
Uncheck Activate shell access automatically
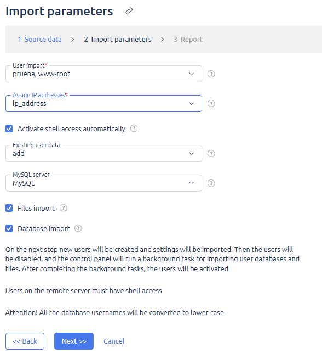[9, 128]
